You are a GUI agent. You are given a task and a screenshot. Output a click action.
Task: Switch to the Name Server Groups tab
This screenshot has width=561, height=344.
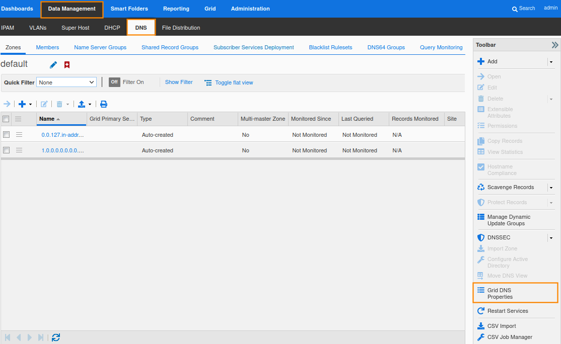[x=100, y=47]
